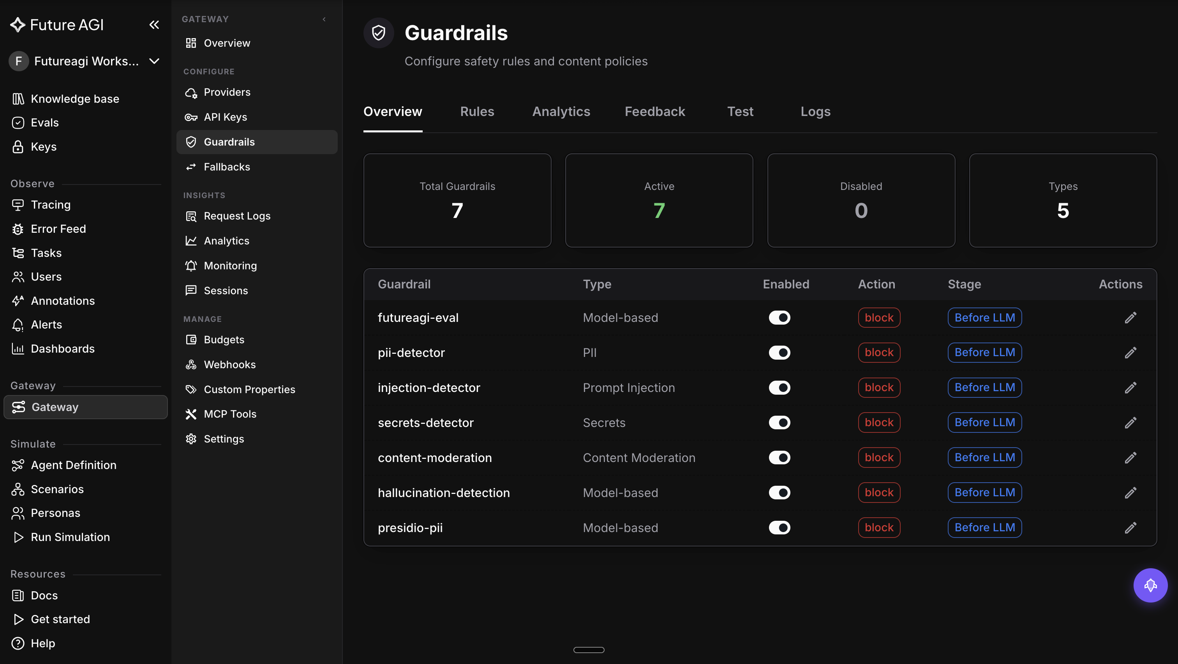1178x664 pixels.
Task: Open the Alerts bell item
Action: 85,325
